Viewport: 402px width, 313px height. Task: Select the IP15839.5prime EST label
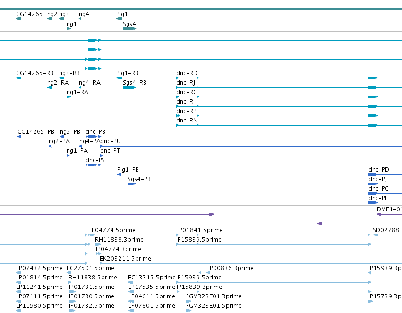click(x=199, y=240)
